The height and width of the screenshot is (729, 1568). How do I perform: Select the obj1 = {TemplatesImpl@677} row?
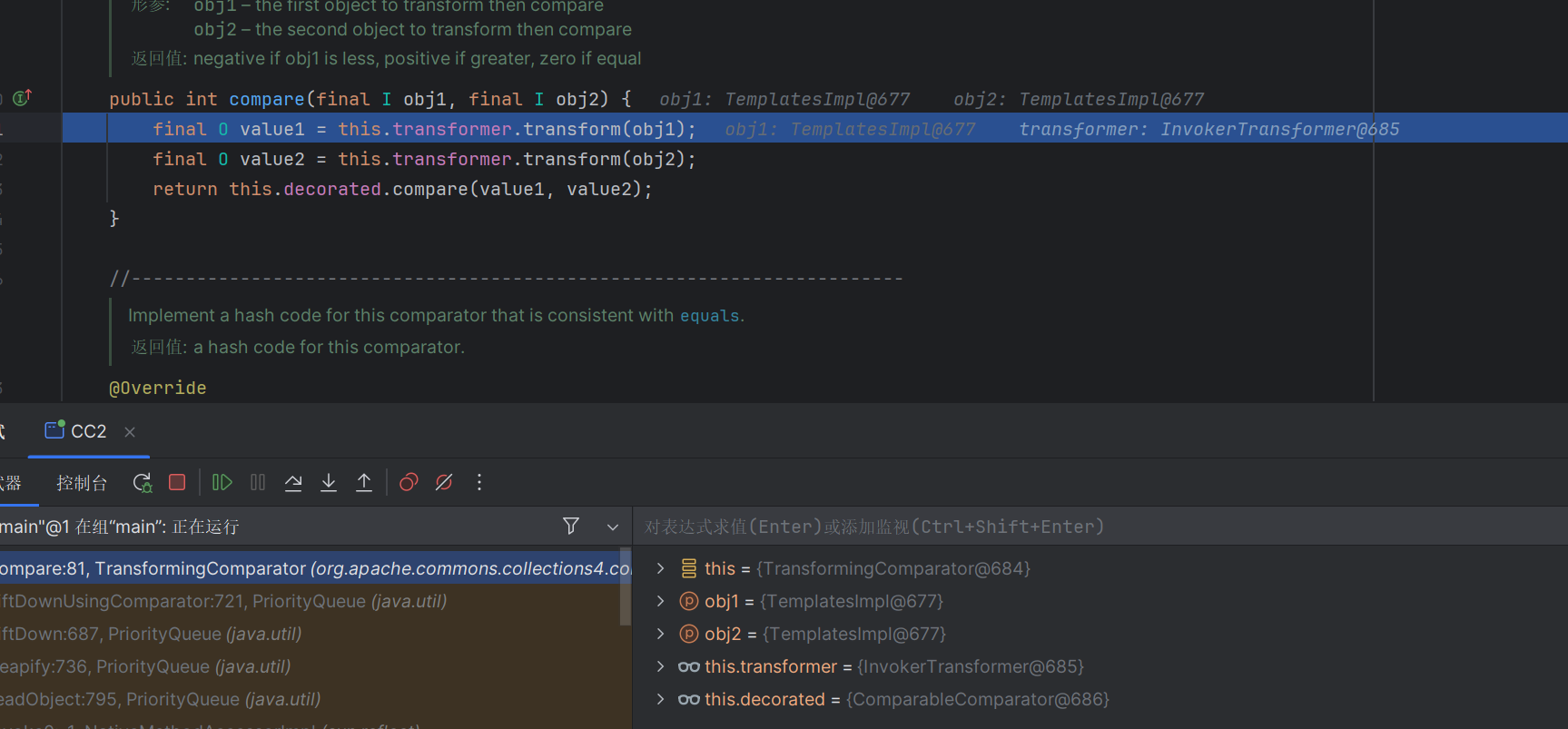coord(1100,601)
